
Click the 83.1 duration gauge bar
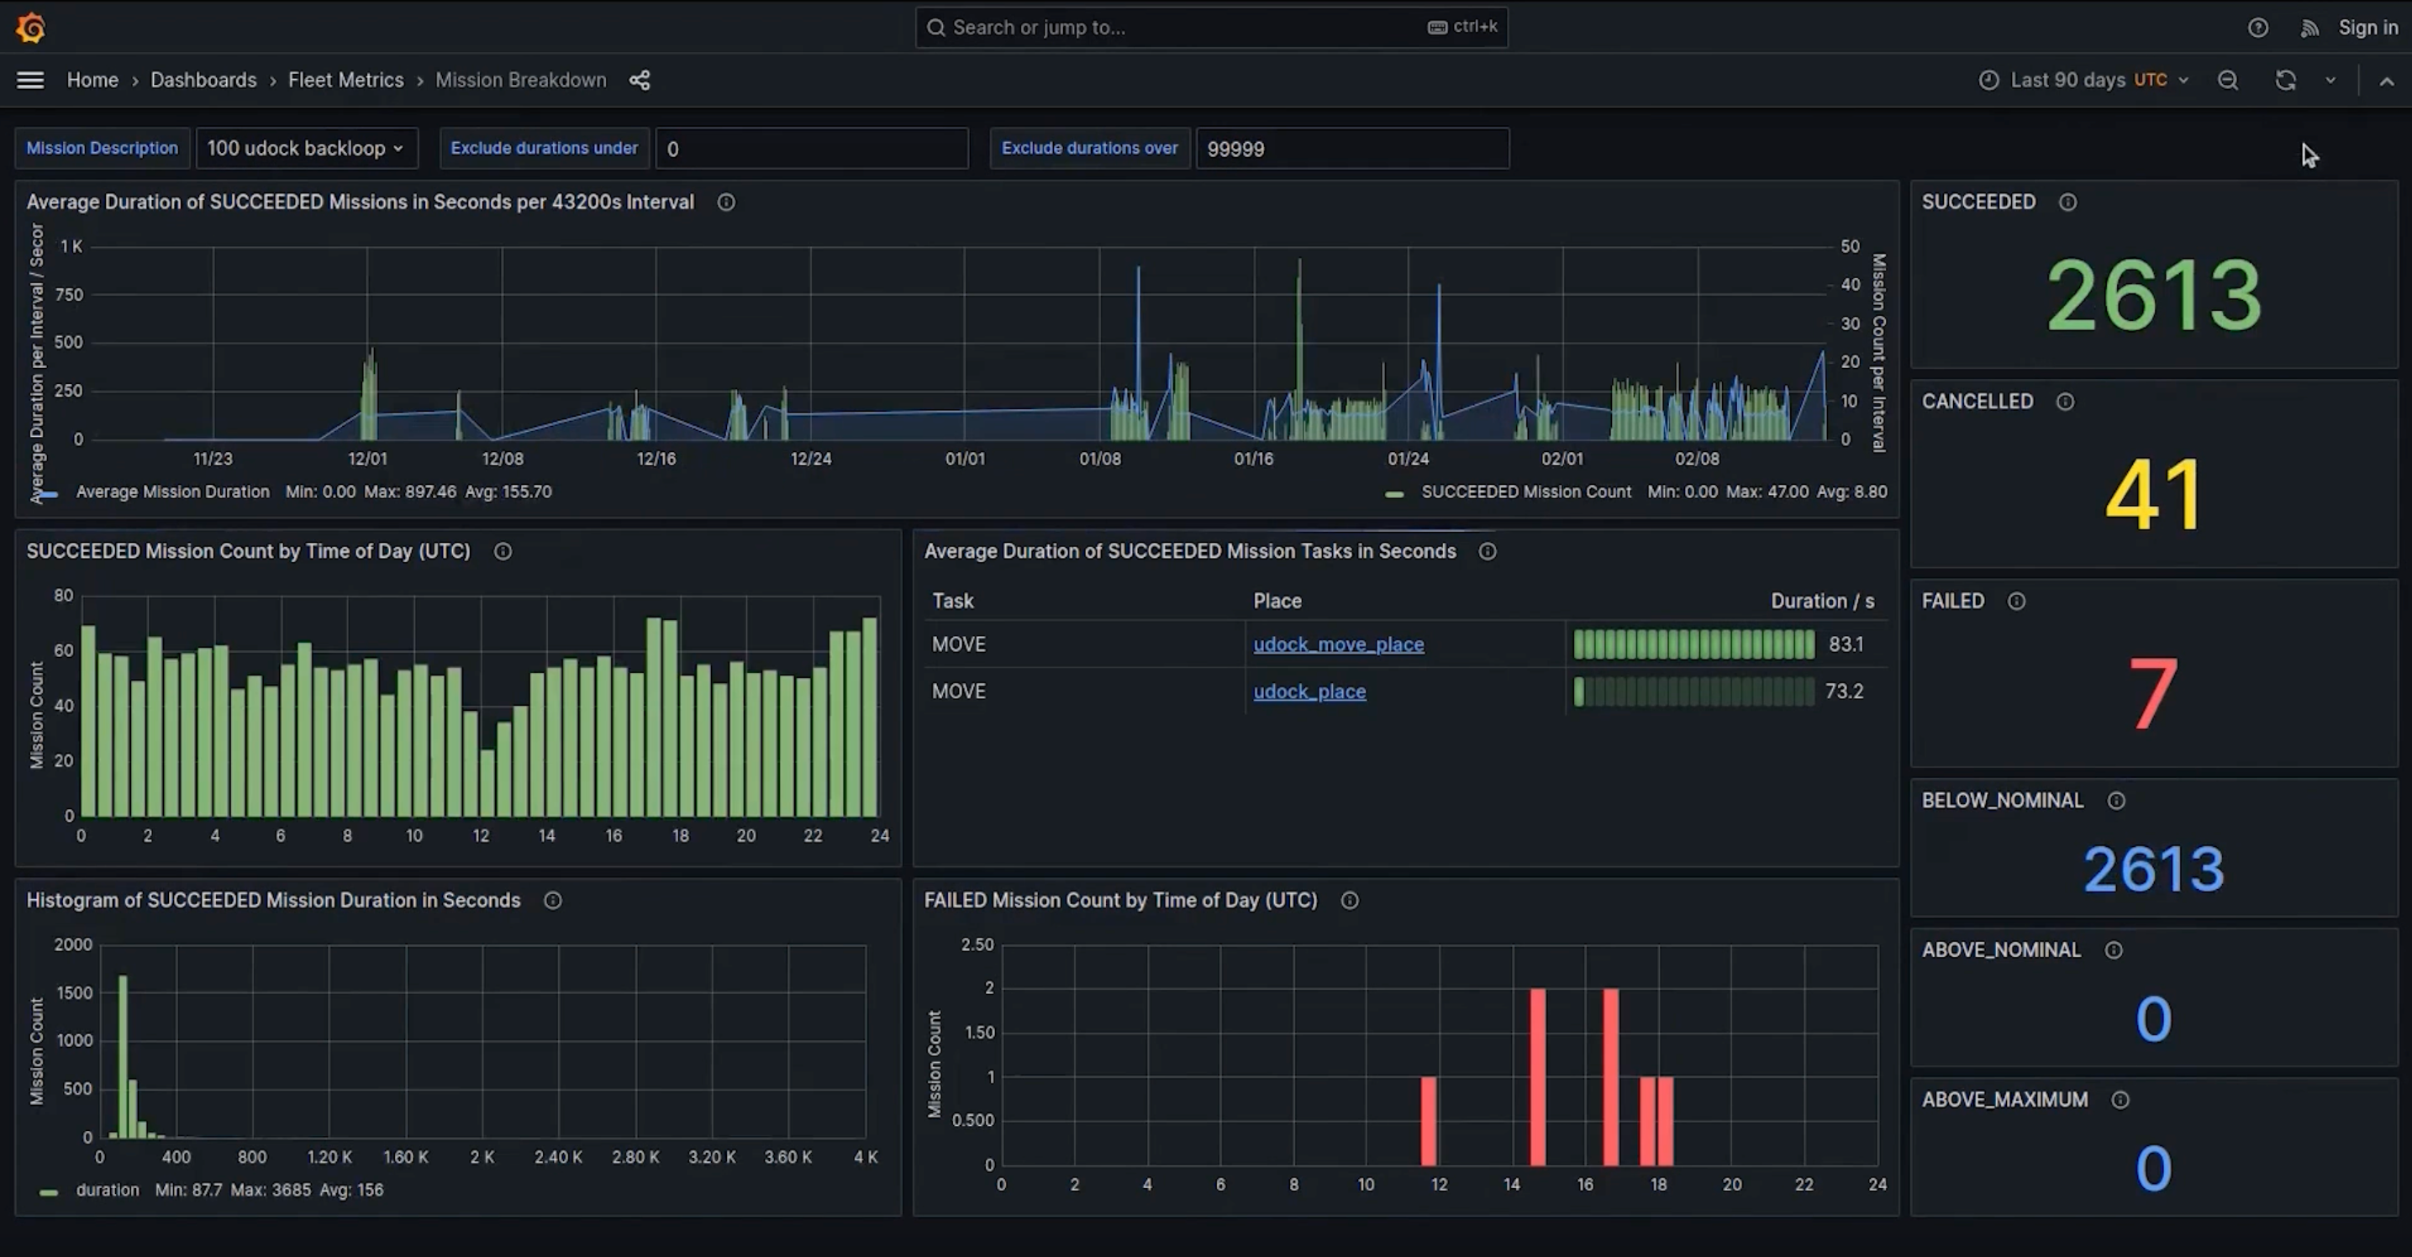[1693, 644]
